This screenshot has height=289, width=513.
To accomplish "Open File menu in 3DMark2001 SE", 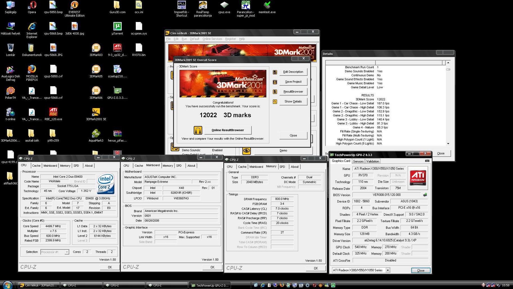I will tap(168, 39).
